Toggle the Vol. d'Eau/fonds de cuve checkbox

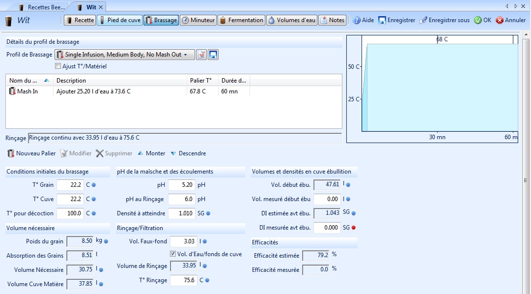coord(173,254)
